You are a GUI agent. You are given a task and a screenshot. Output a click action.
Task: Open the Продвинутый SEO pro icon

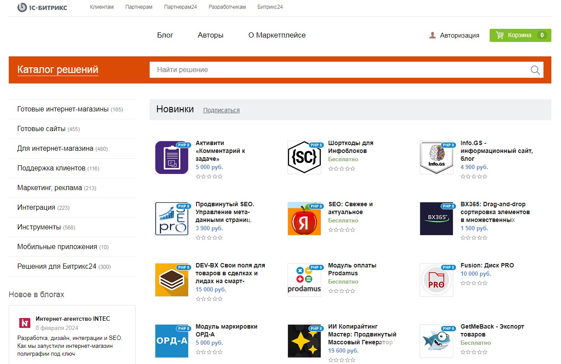point(172,218)
